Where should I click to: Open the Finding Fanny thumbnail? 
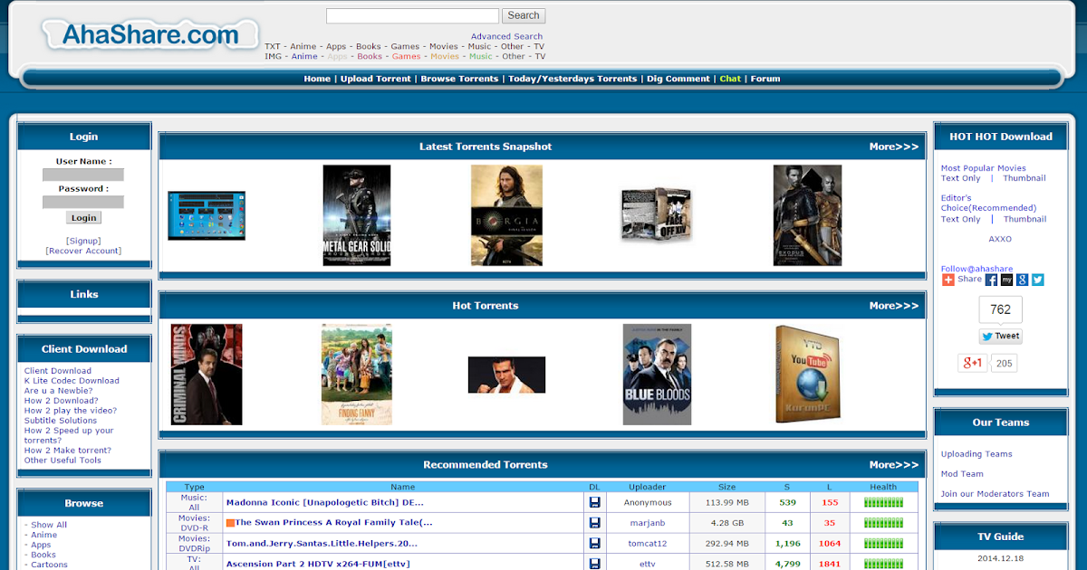pyautogui.click(x=357, y=375)
